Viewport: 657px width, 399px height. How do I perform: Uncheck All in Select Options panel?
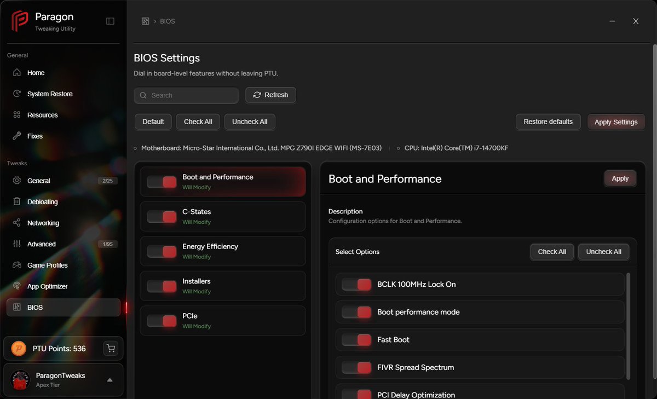pyautogui.click(x=604, y=252)
